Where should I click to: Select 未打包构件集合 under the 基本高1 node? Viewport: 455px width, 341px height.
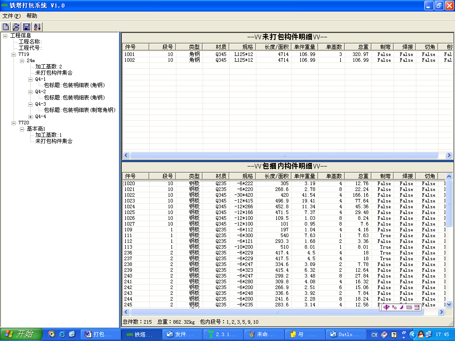[x=54, y=141]
